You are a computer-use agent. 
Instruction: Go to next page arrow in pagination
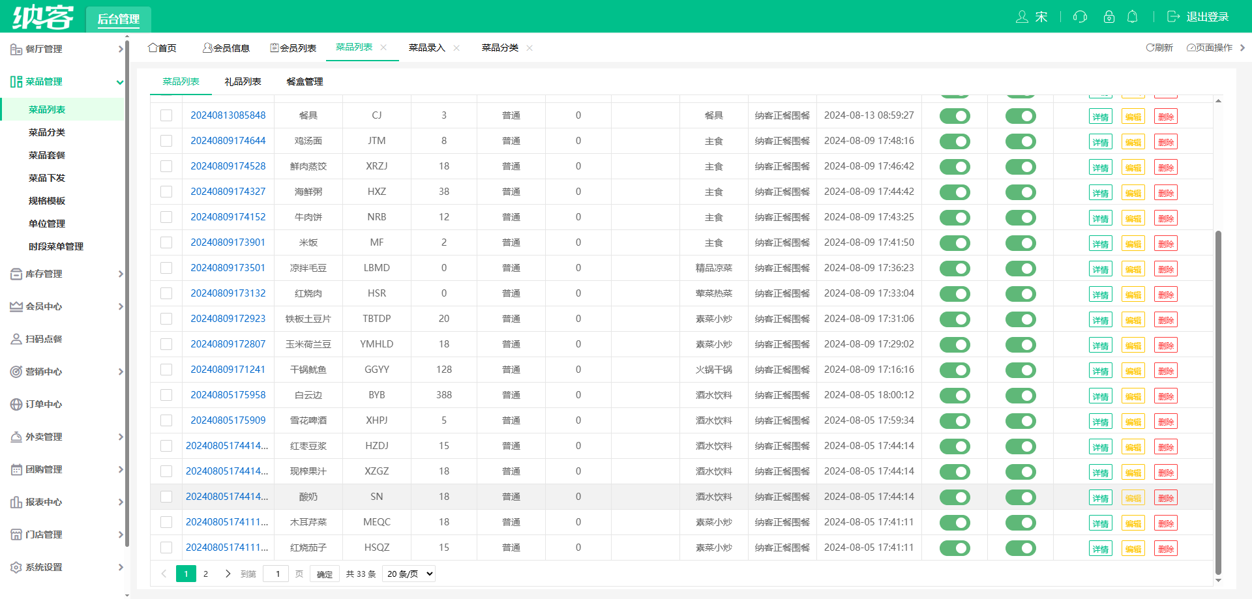click(x=228, y=574)
